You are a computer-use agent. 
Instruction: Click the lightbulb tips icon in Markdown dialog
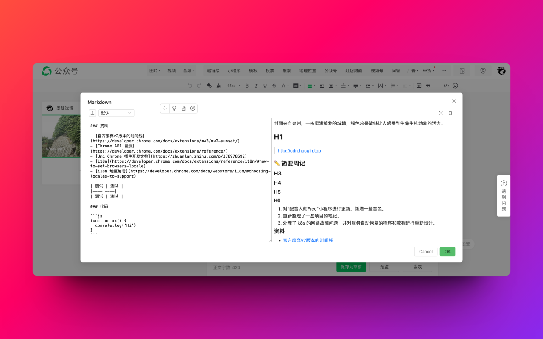pos(174,108)
